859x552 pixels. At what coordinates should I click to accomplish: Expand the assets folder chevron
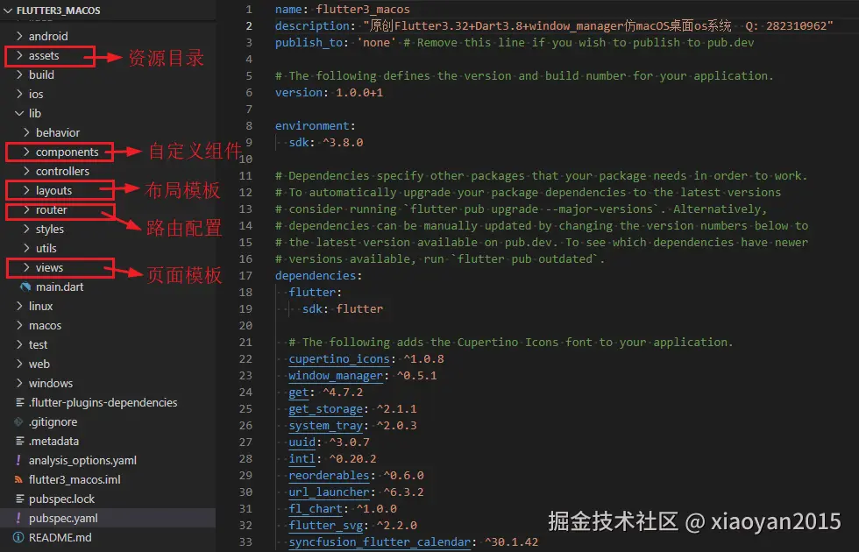click(x=19, y=55)
